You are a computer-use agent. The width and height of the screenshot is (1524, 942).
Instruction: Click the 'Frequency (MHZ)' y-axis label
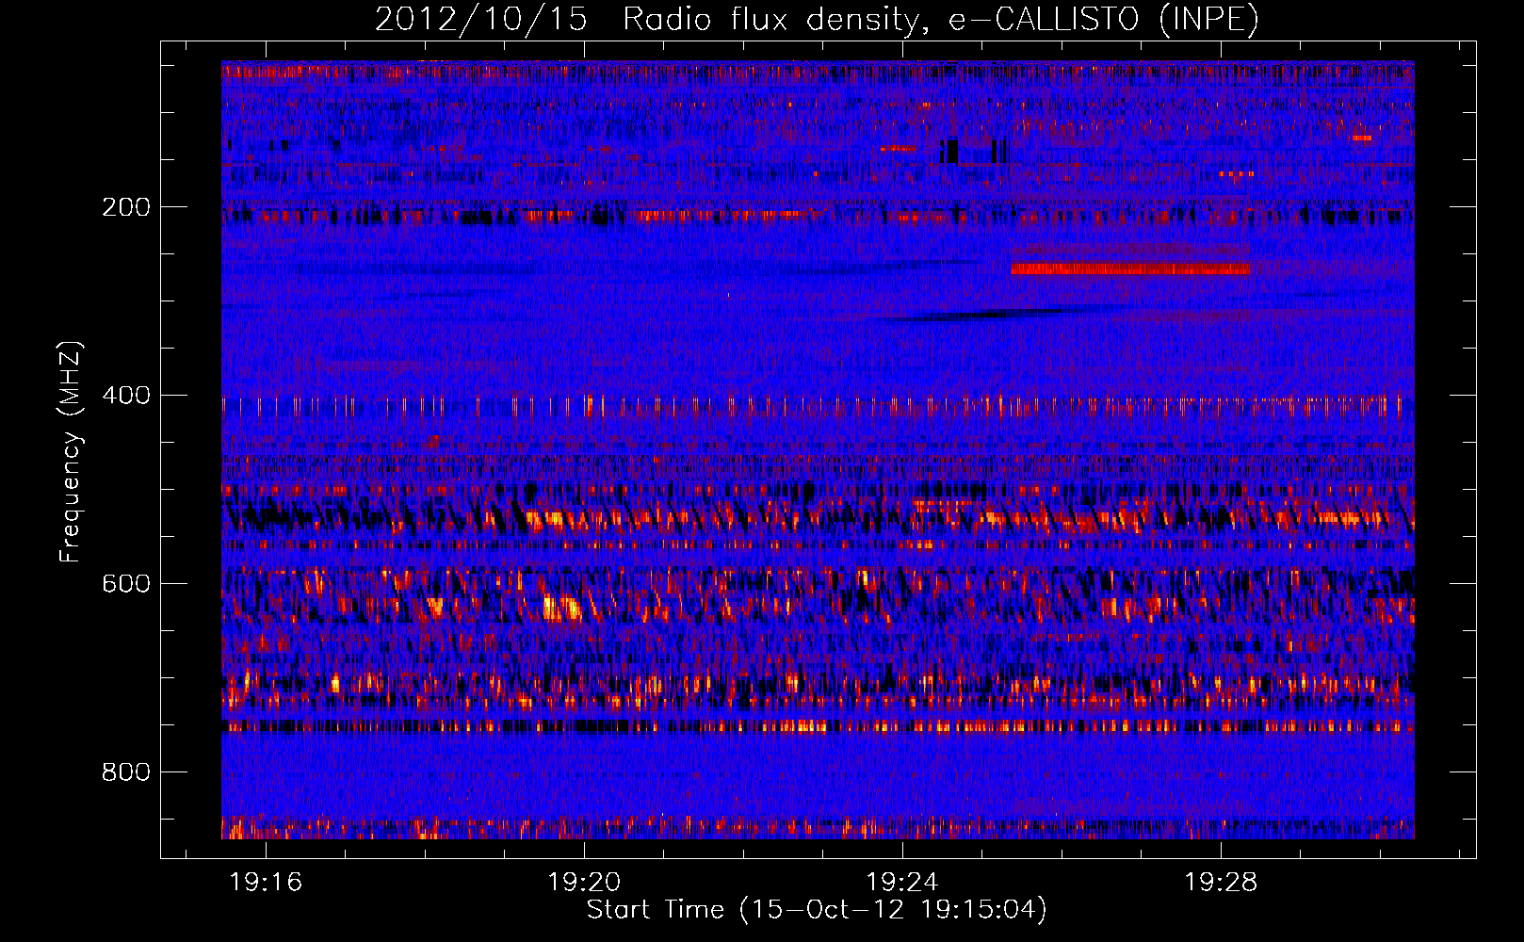click(71, 452)
